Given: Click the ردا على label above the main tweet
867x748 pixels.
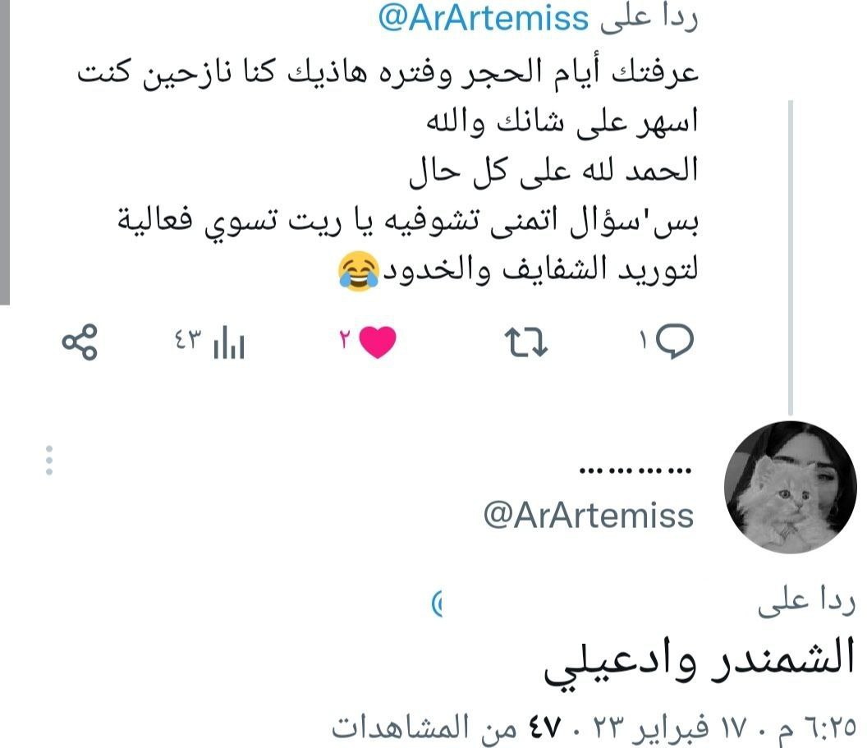Looking at the screenshot, I should [807, 602].
